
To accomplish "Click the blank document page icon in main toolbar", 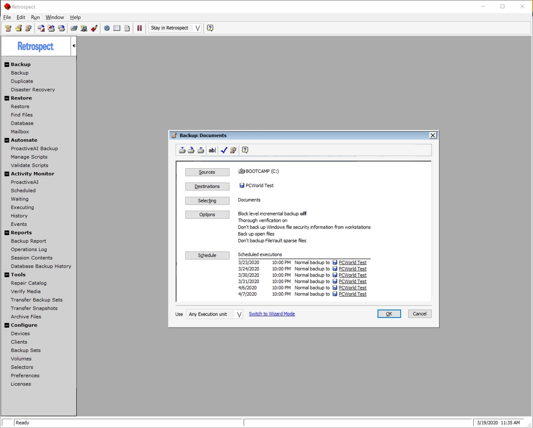I will pyautogui.click(x=127, y=28).
